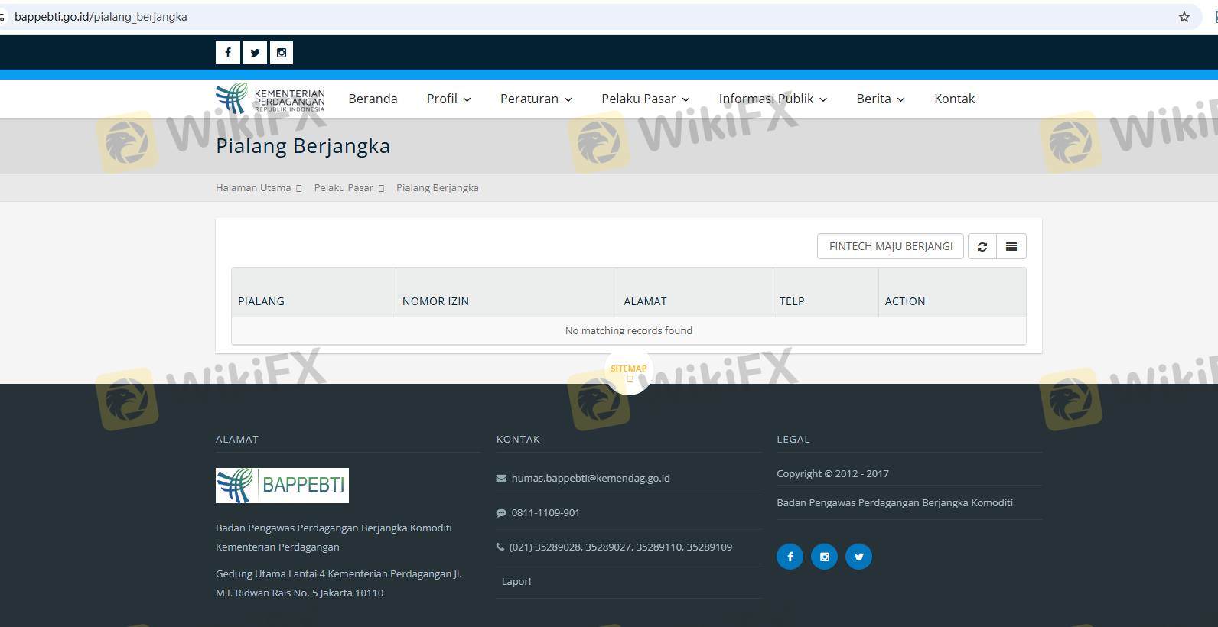Click the footer Instagram round icon
The width and height of the screenshot is (1218, 627).
click(824, 557)
